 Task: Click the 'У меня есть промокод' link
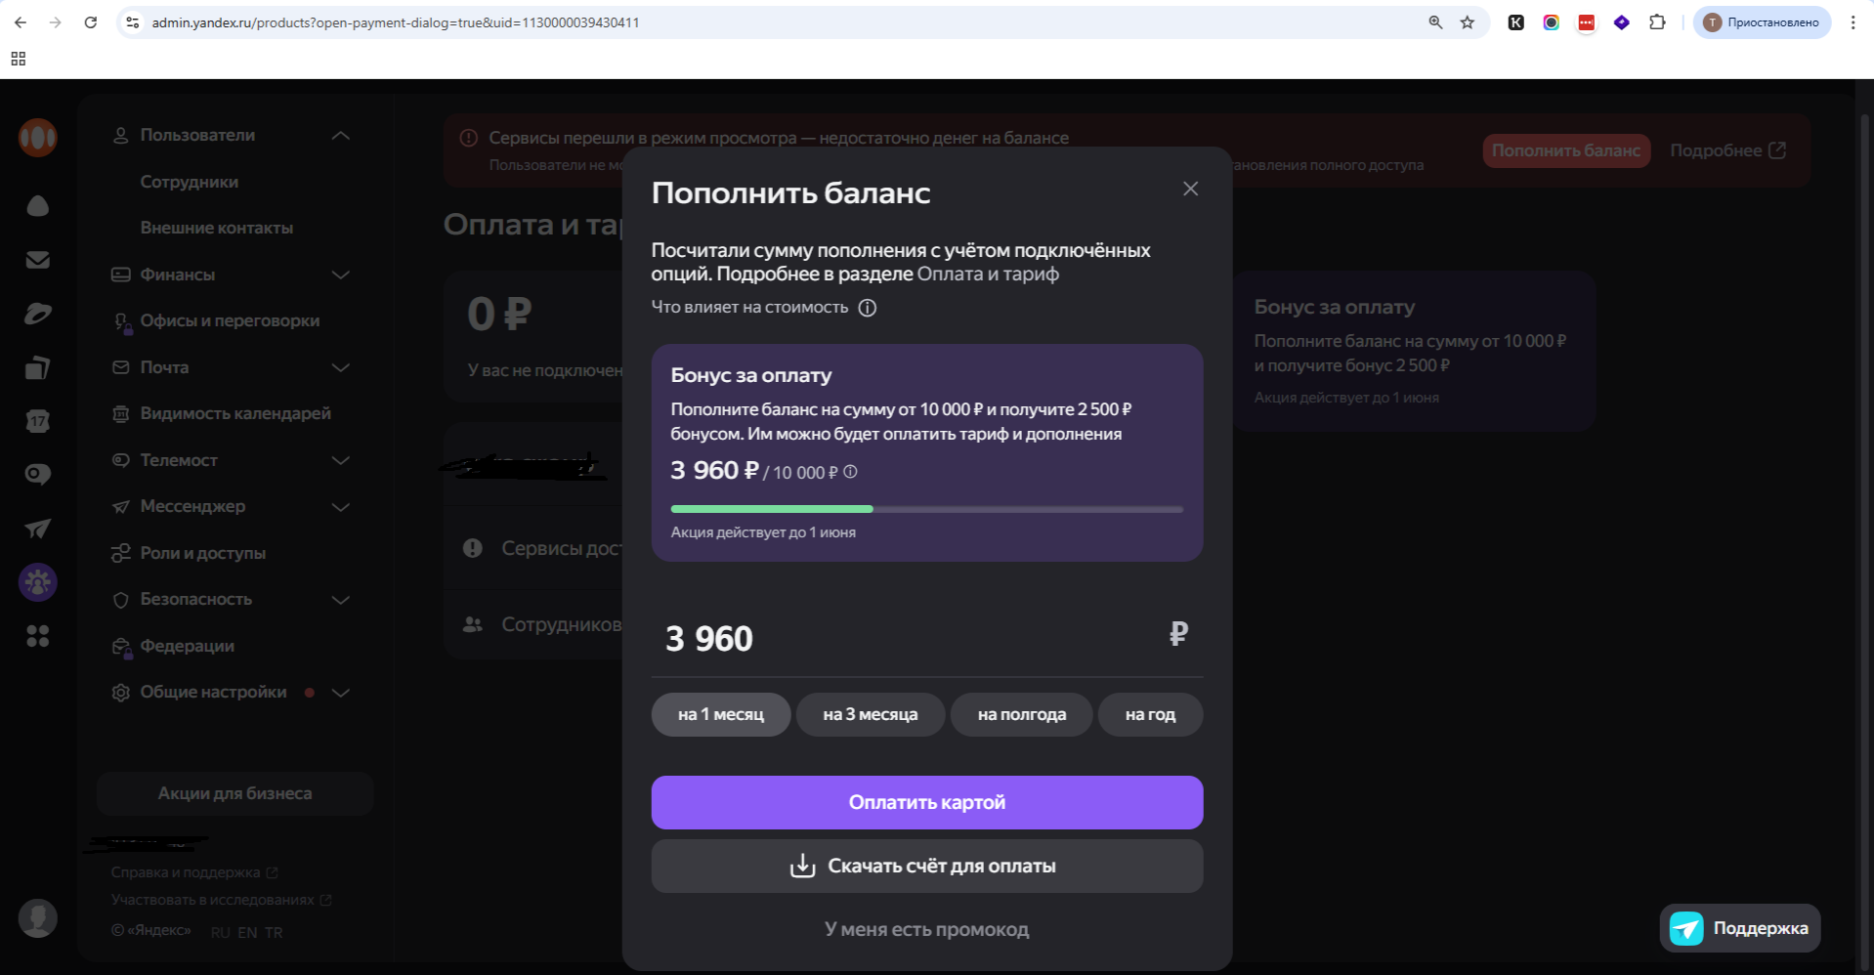926,929
